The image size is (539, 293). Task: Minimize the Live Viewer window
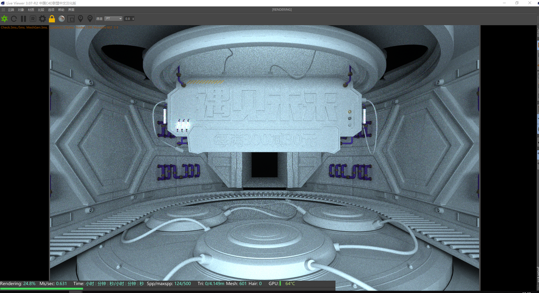(x=504, y=3)
